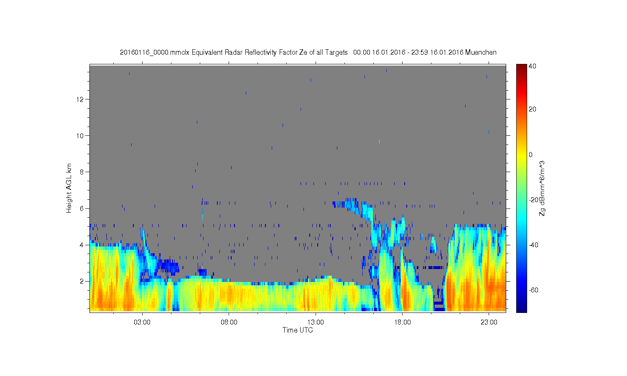Click the height axis tick label 2
Image resolution: width=627 pixels, height=376 pixels.
(82, 281)
